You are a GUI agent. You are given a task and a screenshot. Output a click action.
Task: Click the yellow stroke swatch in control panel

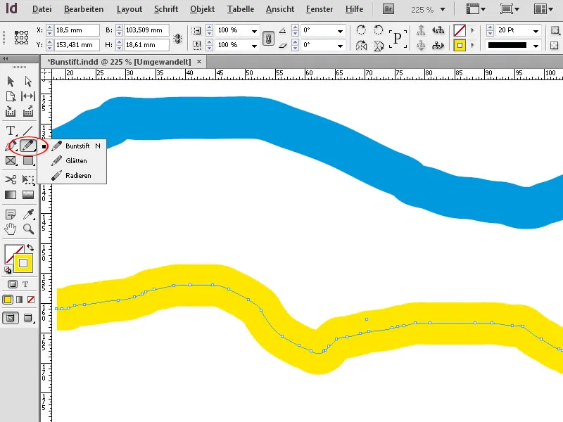pyautogui.click(x=460, y=45)
